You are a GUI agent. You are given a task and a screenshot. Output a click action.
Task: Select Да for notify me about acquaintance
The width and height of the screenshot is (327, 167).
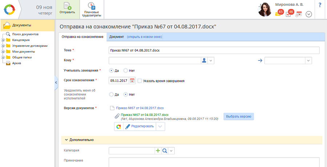tap(112, 95)
